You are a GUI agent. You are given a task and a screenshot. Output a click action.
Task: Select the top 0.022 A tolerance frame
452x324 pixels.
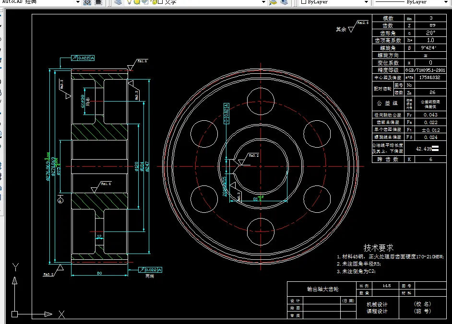83,58
